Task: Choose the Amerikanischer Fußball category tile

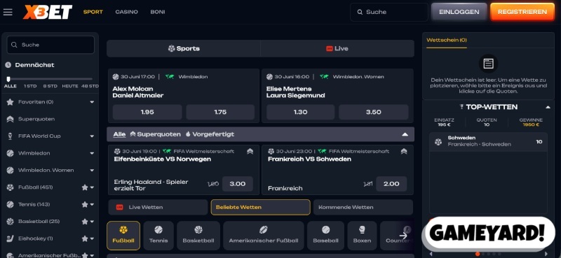Action: click(x=264, y=236)
